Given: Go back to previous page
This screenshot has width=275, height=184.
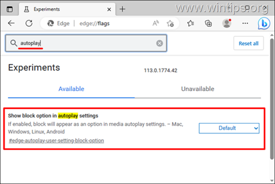Looking at the screenshot, I should point(11,23).
